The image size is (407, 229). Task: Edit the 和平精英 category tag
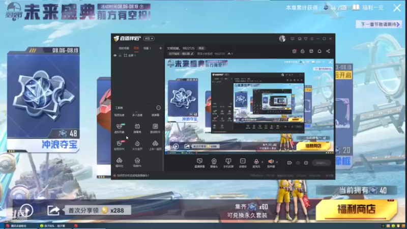pyautogui.click(x=181, y=54)
